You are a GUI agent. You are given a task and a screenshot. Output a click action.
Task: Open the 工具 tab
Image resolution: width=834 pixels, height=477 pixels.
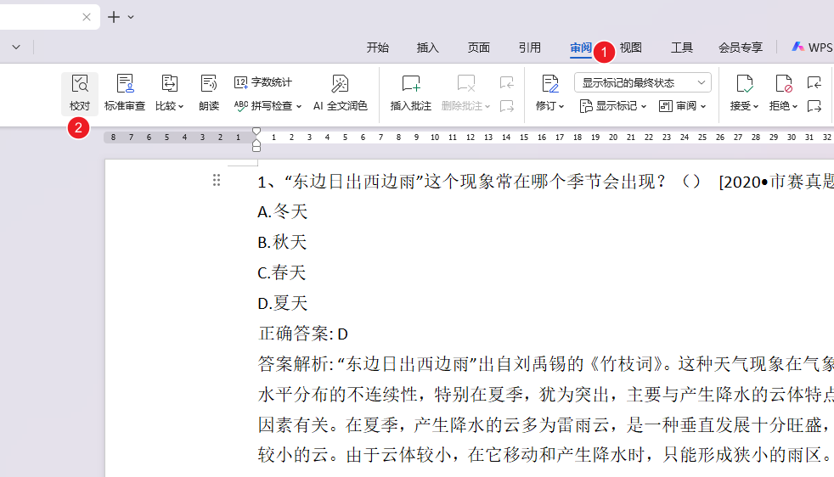(682, 48)
